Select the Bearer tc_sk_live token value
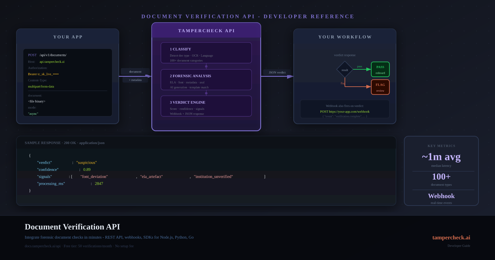The height and width of the screenshot is (260, 495). click(x=43, y=74)
